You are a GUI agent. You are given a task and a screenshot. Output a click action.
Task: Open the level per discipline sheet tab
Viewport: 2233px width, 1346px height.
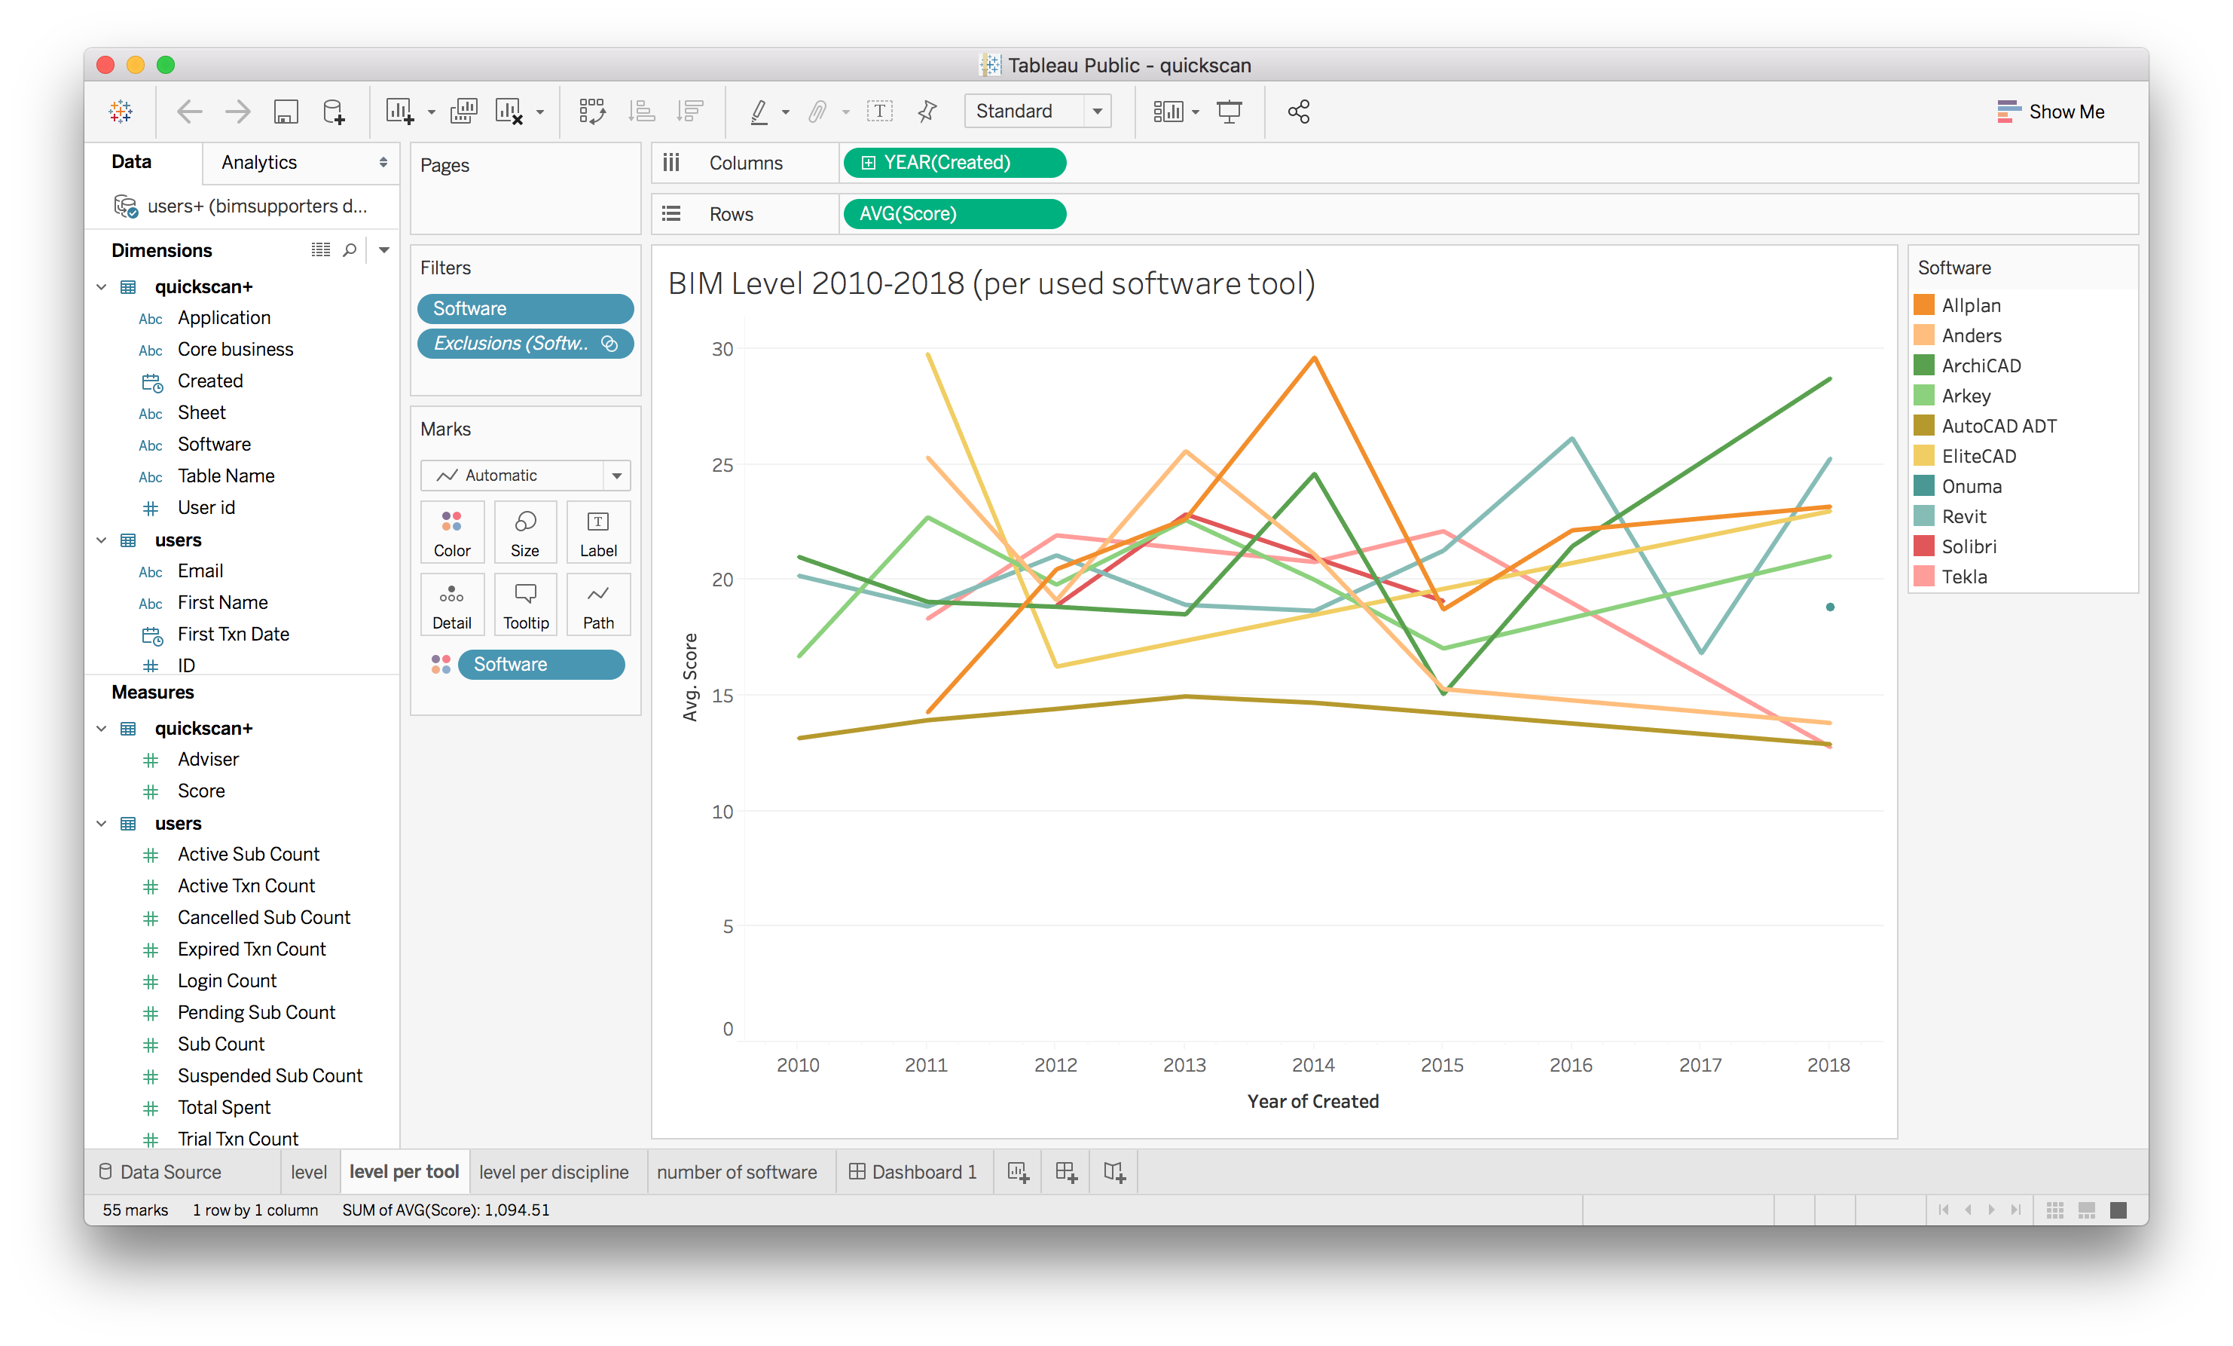pyautogui.click(x=555, y=1171)
